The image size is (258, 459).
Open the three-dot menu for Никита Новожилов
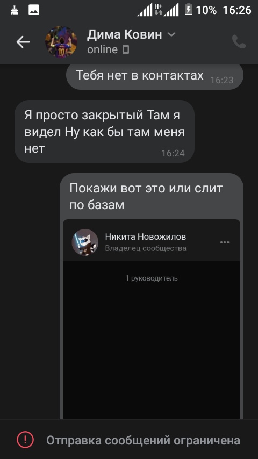tap(225, 242)
